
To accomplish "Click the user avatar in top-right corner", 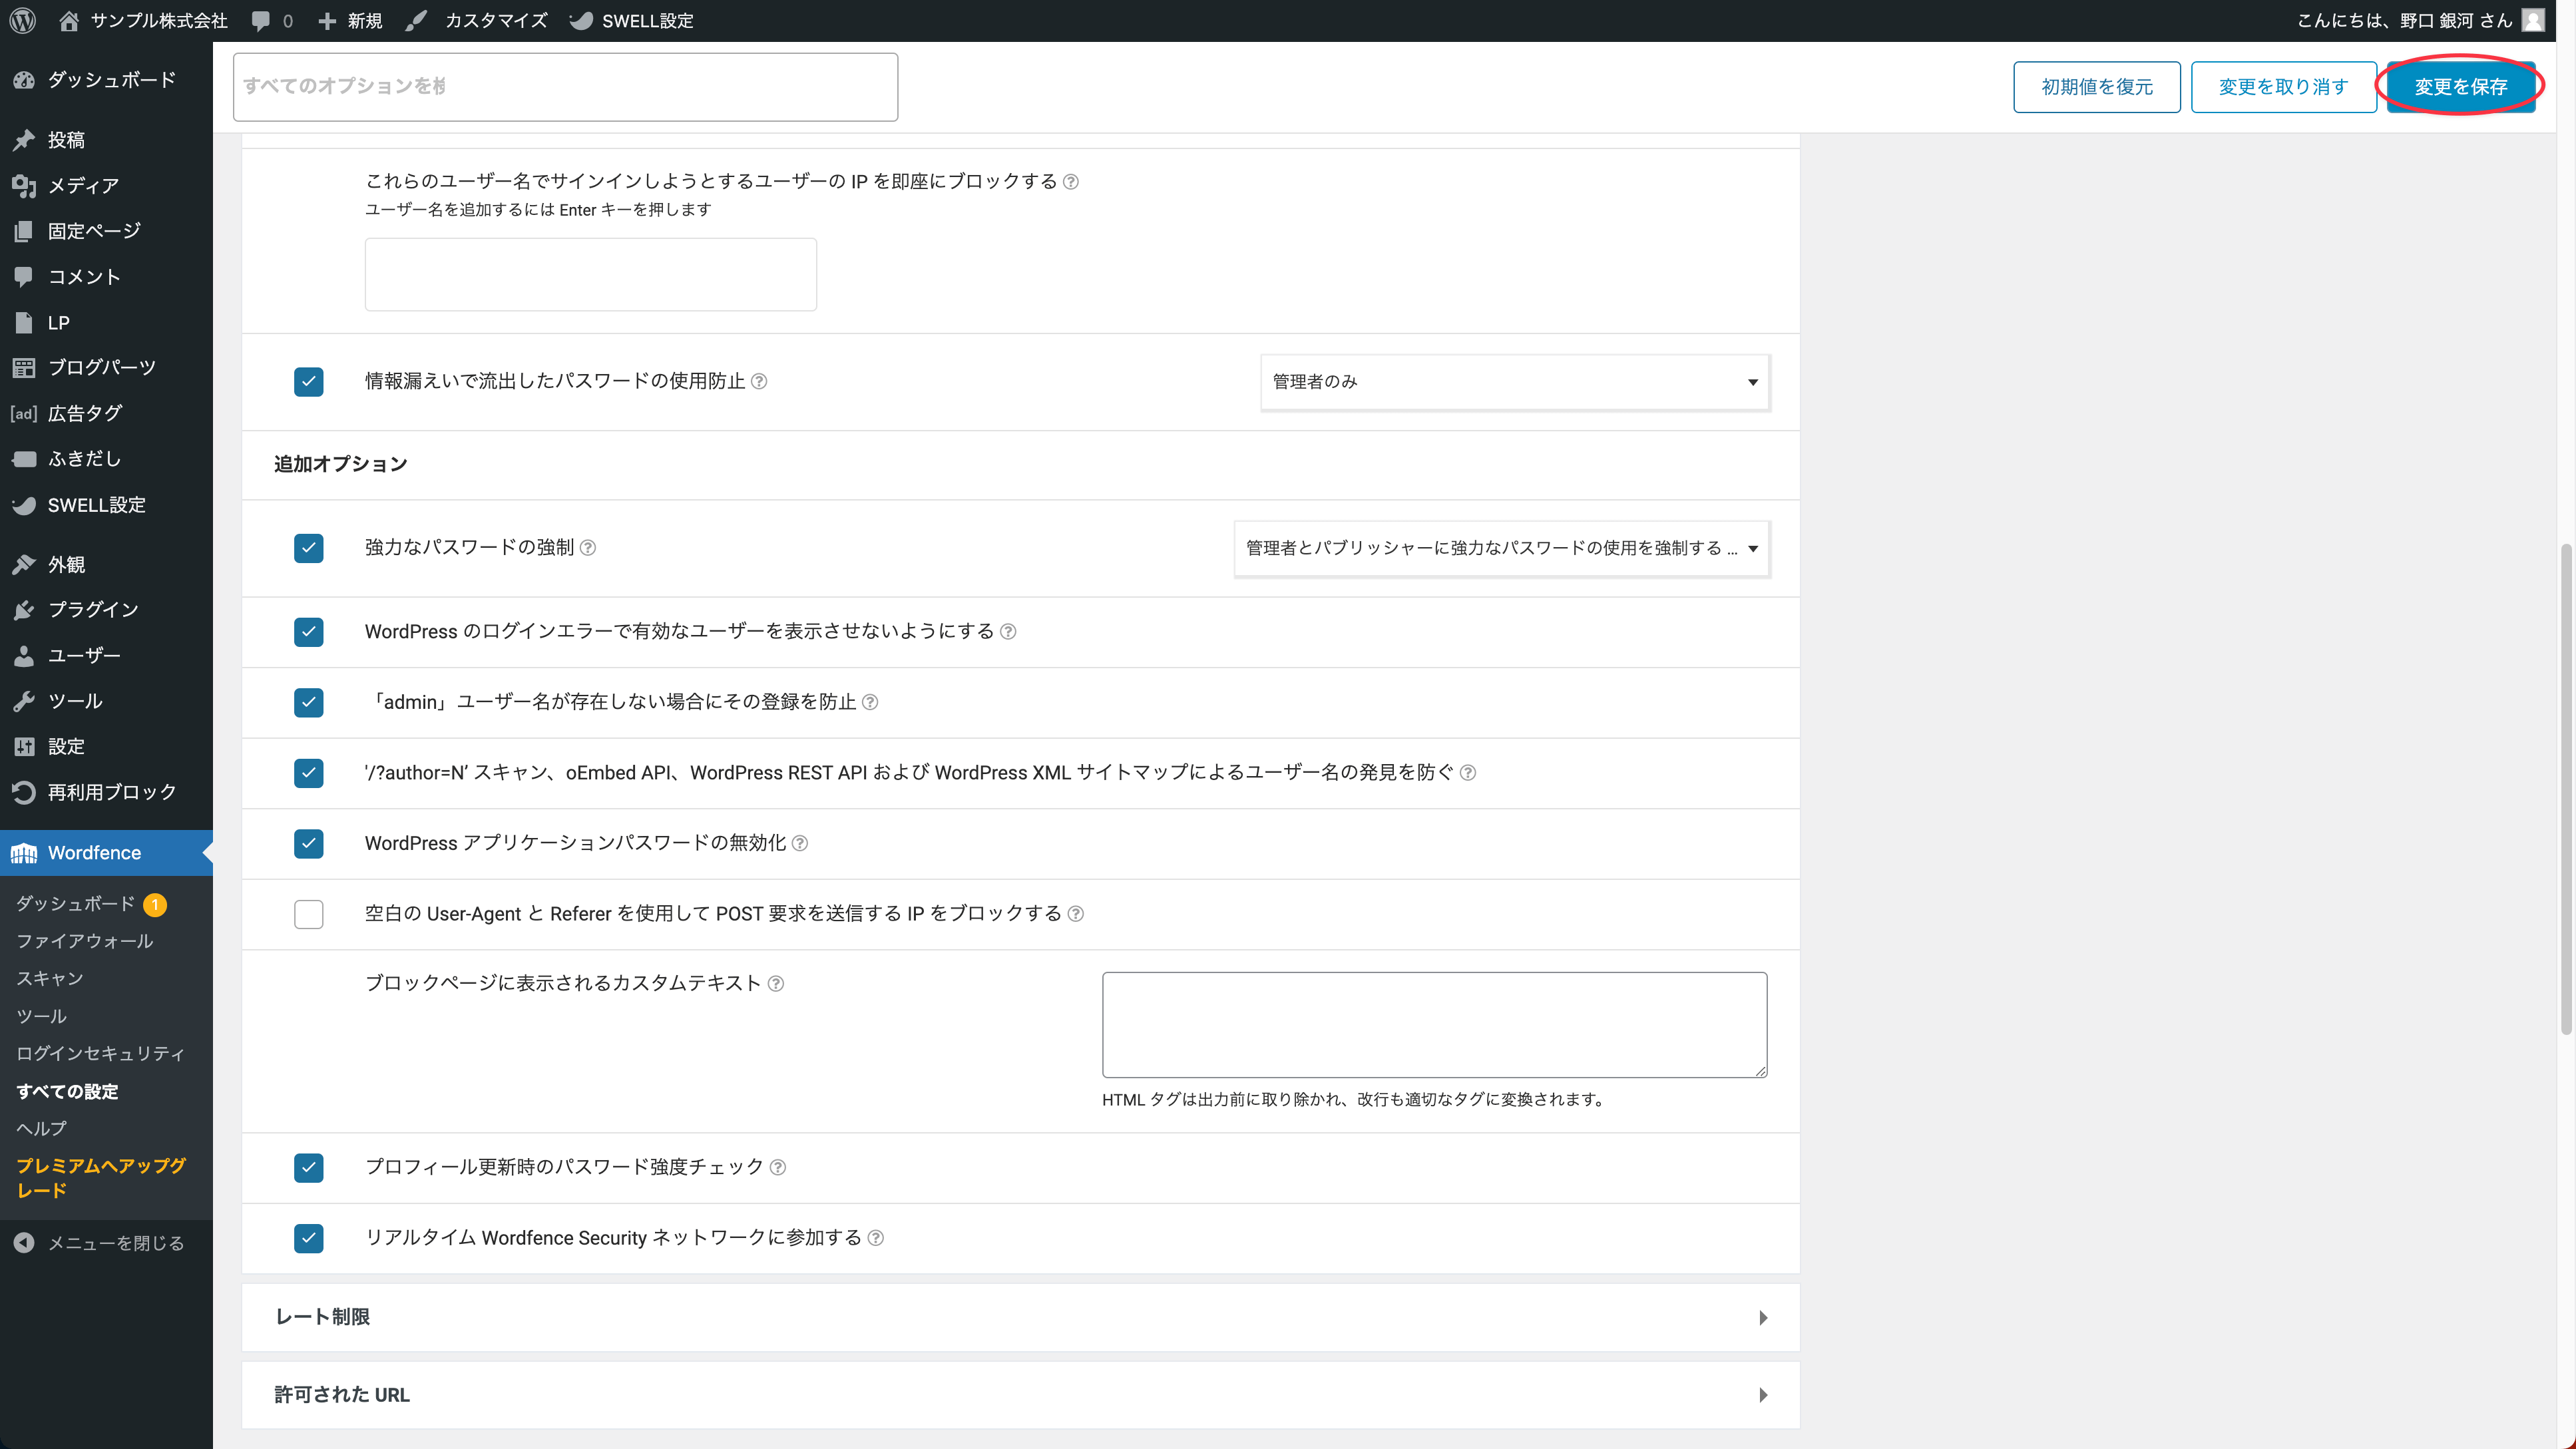I will click(x=2532, y=20).
